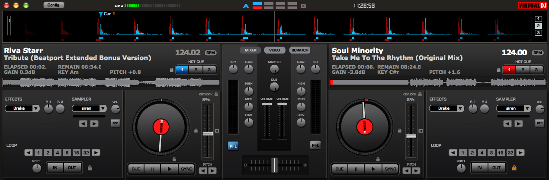
Task: Click left deck loop OUT button
Action: [72, 167]
